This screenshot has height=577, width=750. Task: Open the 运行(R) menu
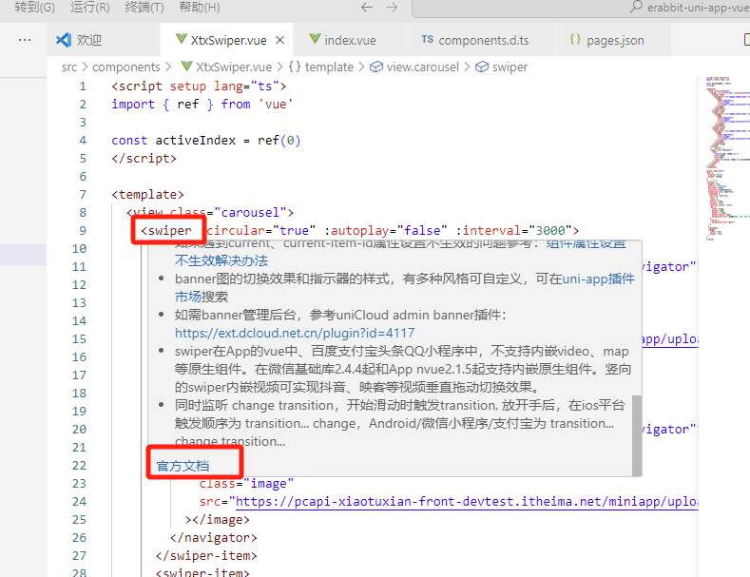pos(90,8)
